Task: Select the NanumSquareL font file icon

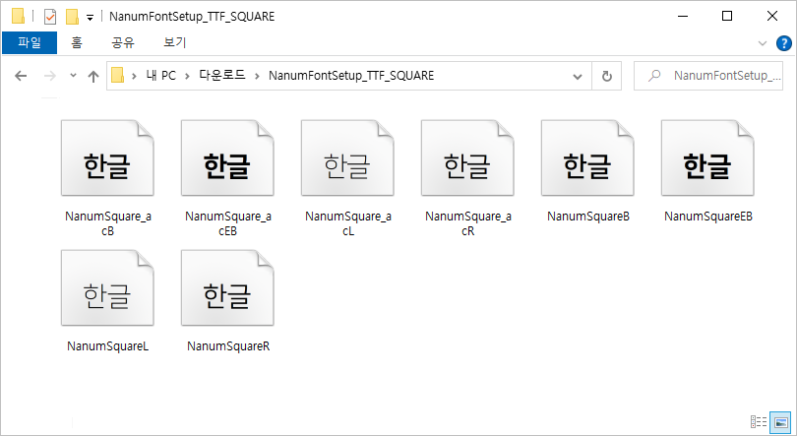Action: (x=107, y=288)
